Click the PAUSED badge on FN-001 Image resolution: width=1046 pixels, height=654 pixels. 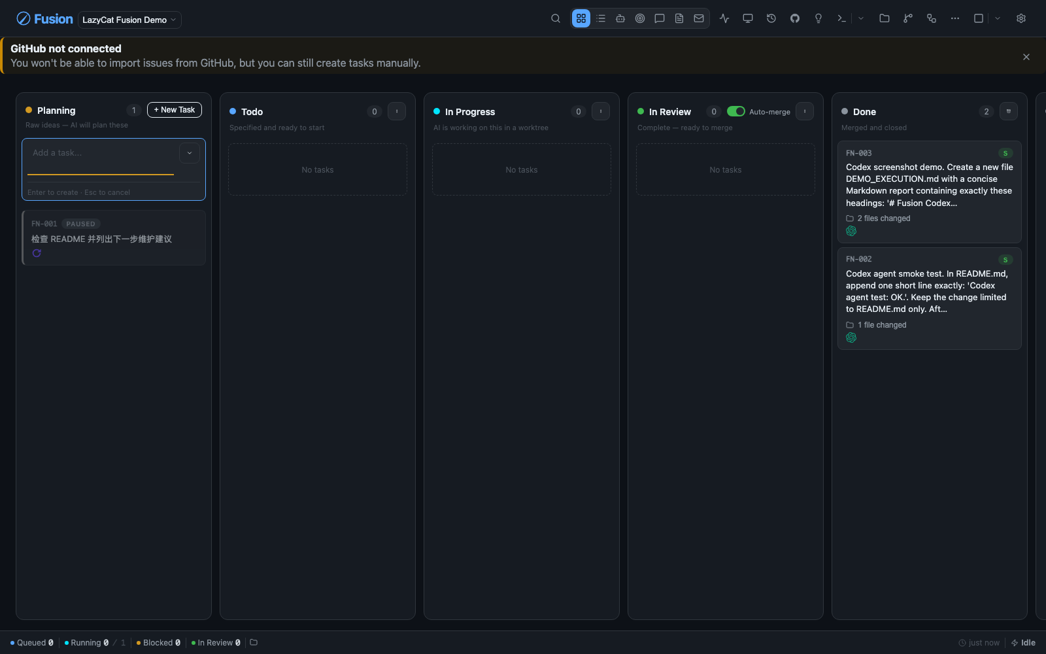(x=80, y=224)
